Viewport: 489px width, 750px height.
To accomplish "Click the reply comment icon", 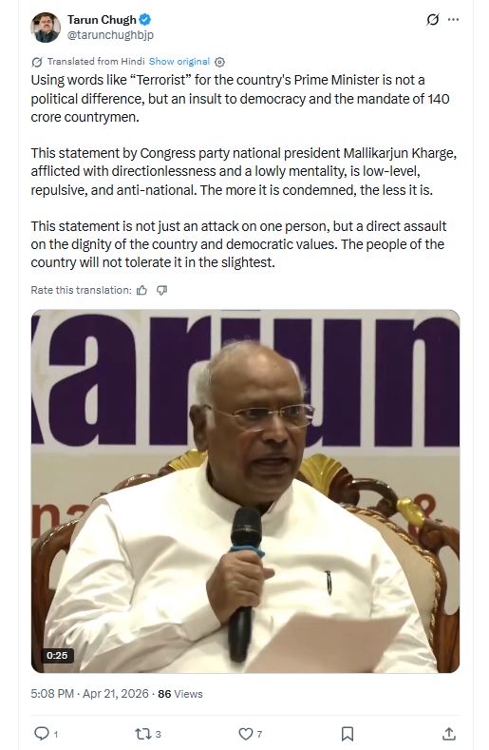I will [42, 733].
